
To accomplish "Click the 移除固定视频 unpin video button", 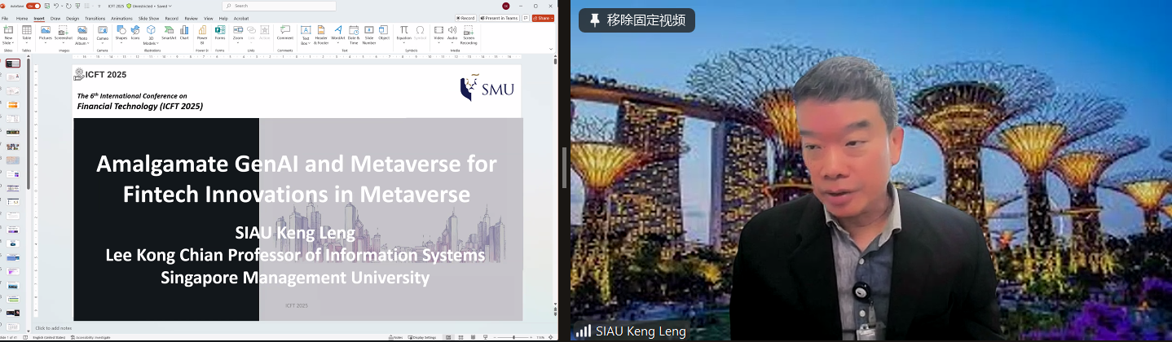I will (x=637, y=20).
